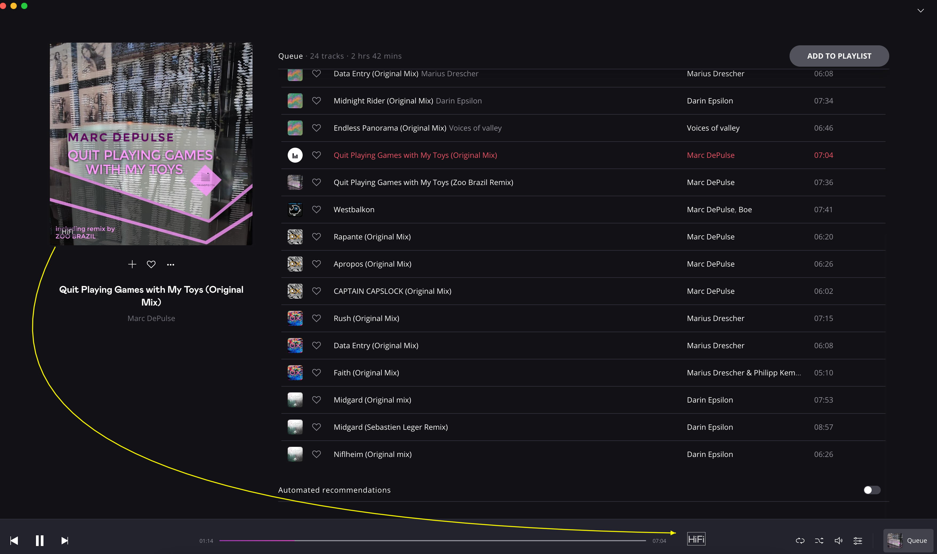
Task: Open artist Boe on Westbalkon row
Action: pos(745,210)
